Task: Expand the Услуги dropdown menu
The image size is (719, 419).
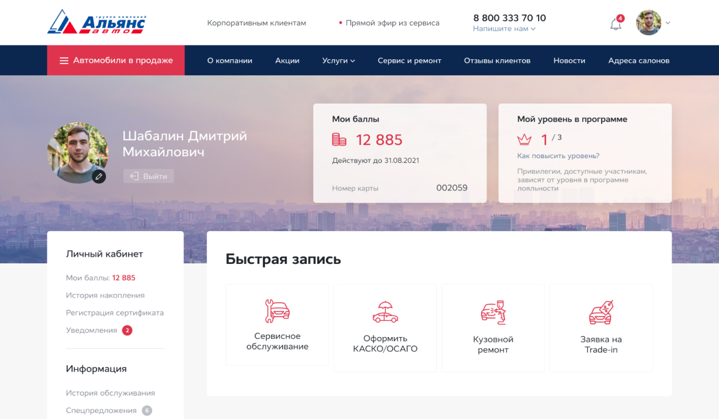Action: 339,60
